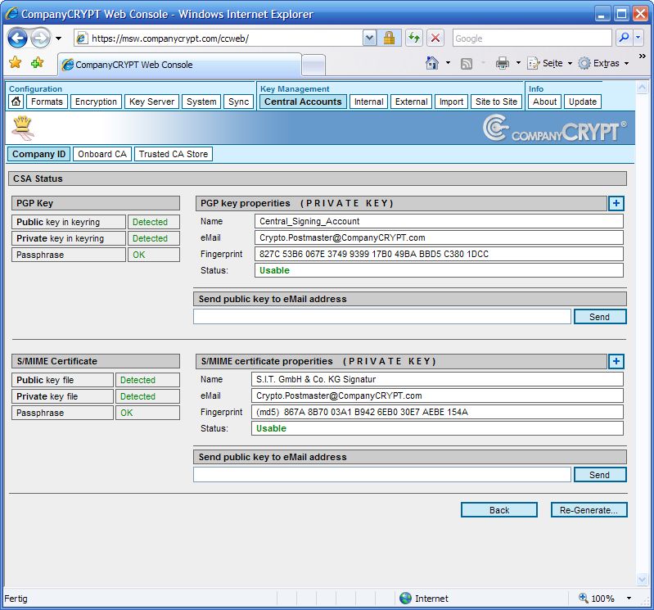654x610 pixels.
Task: Click the crown Company ID icon
Action: 23,128
